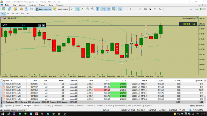Select the M1 timeframe
Screen dimensions: 207x116
tap(8, 14)
